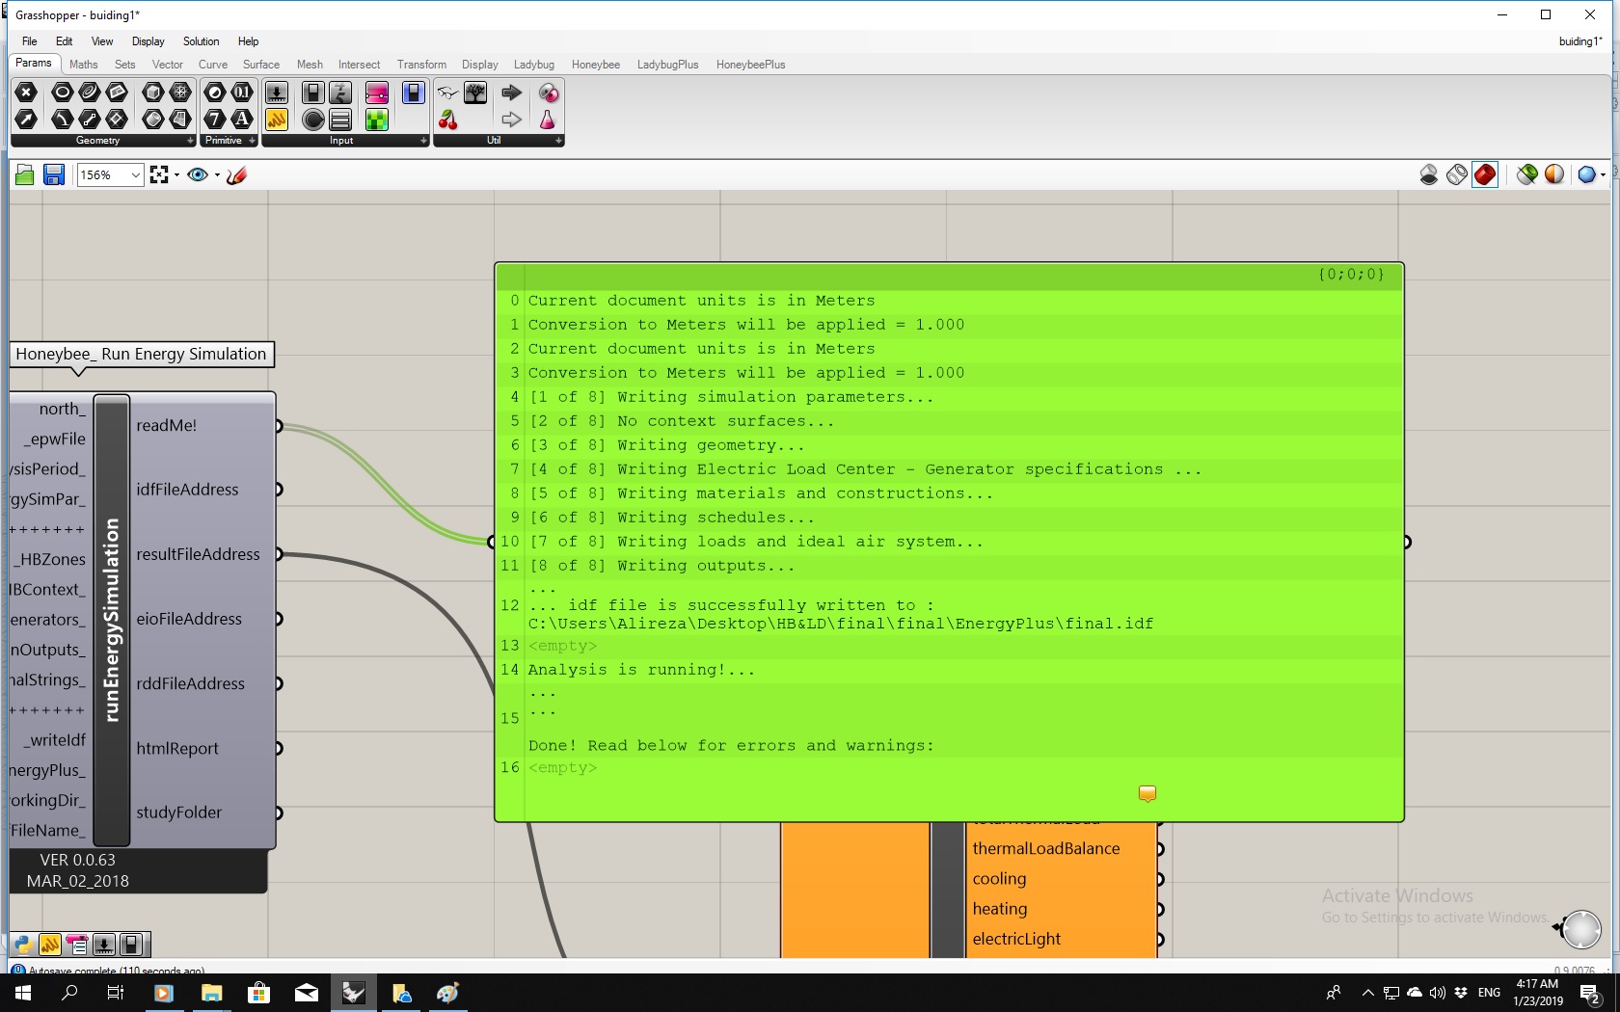This screenshot has width=1620, height=1012.
Task: Add the Text (A) primitive parameter
Action: coord(242,120)
